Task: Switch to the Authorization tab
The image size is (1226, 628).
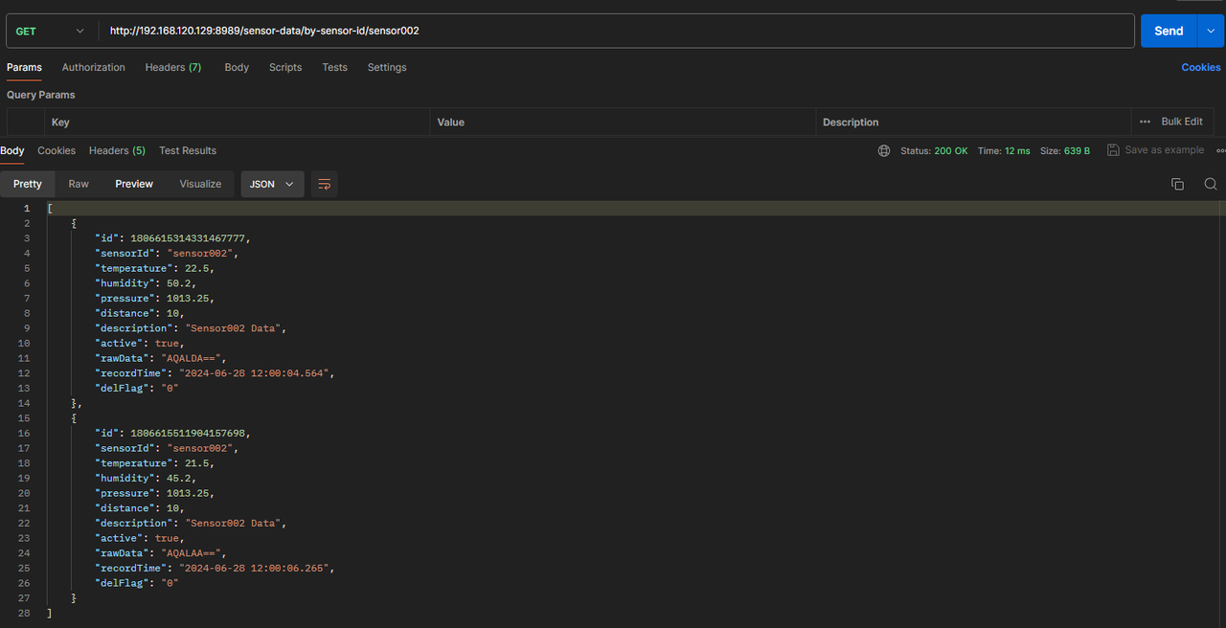Action: [x=93, y=67]
